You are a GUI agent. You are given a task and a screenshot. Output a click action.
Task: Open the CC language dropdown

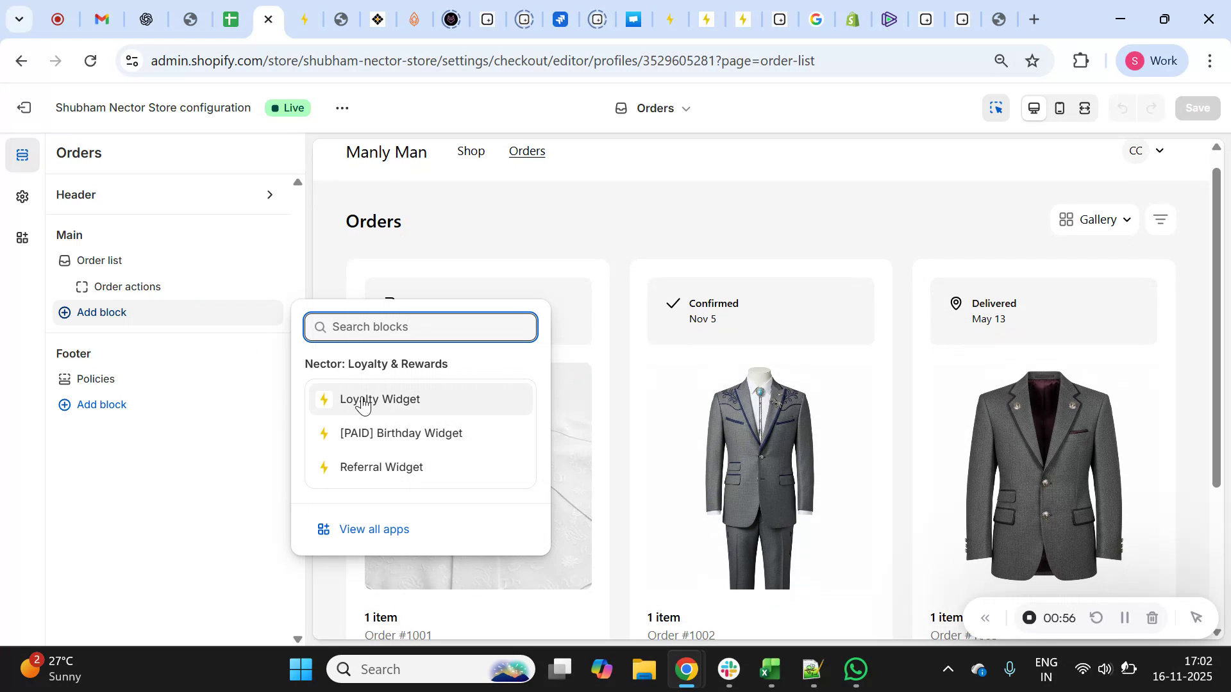[1145, 151]
